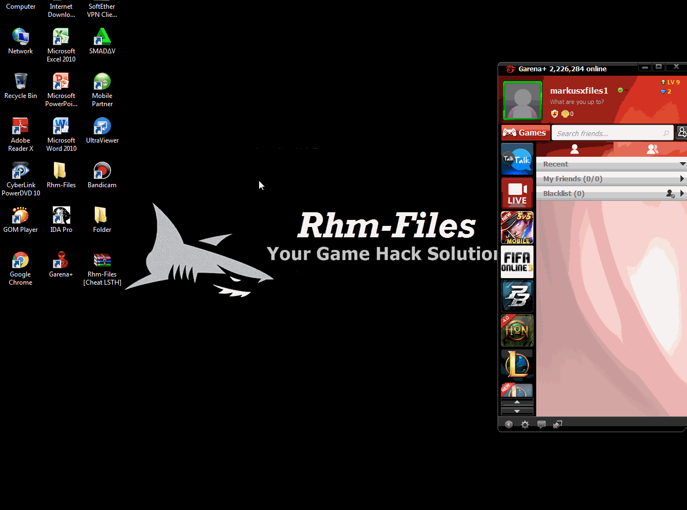Click the profile avatar picture
The width and height of the screenshot is (687, 510).
coord(522,101)
